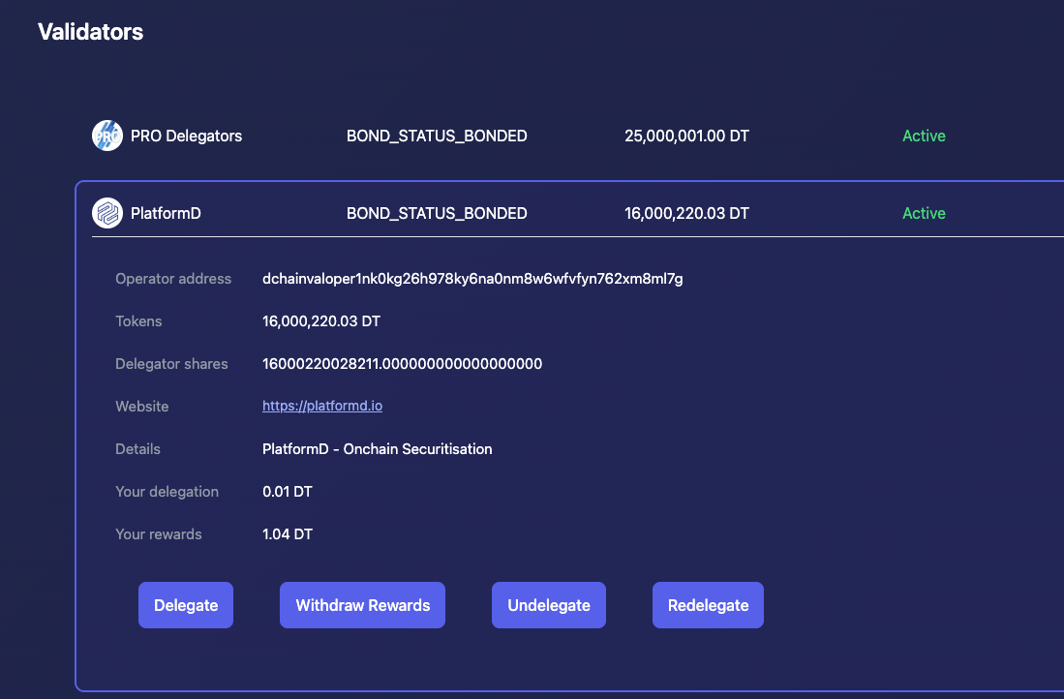Click the Delegator shares value
Screen dimensions: 1064x699
coord(402,363)
